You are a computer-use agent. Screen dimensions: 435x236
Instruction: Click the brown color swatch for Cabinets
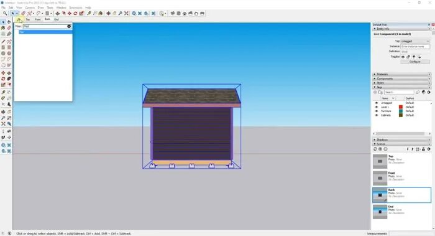(401, 115)
